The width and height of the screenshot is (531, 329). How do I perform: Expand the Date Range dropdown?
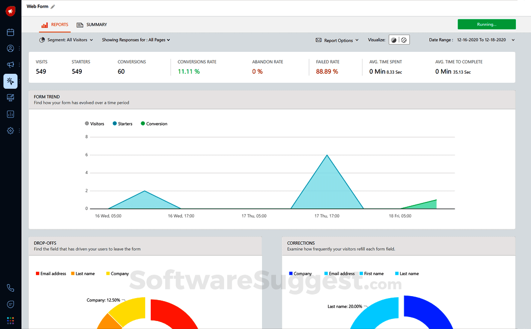click(x=513, y=40)
